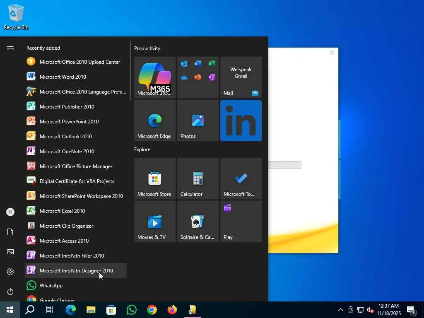Image resolution: width=424 pixels, height=318 pixels.
Task: Click the Productivity group title
Action: 147,48
